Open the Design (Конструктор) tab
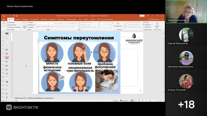Viewport: 207px width, 116px height. (x=35, y=19)
